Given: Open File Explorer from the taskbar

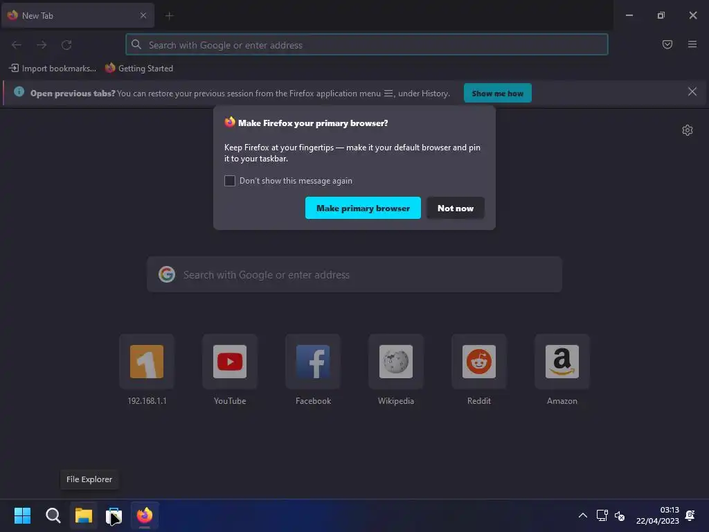Looking at the screenshot, I should click(x=84, y=515).
